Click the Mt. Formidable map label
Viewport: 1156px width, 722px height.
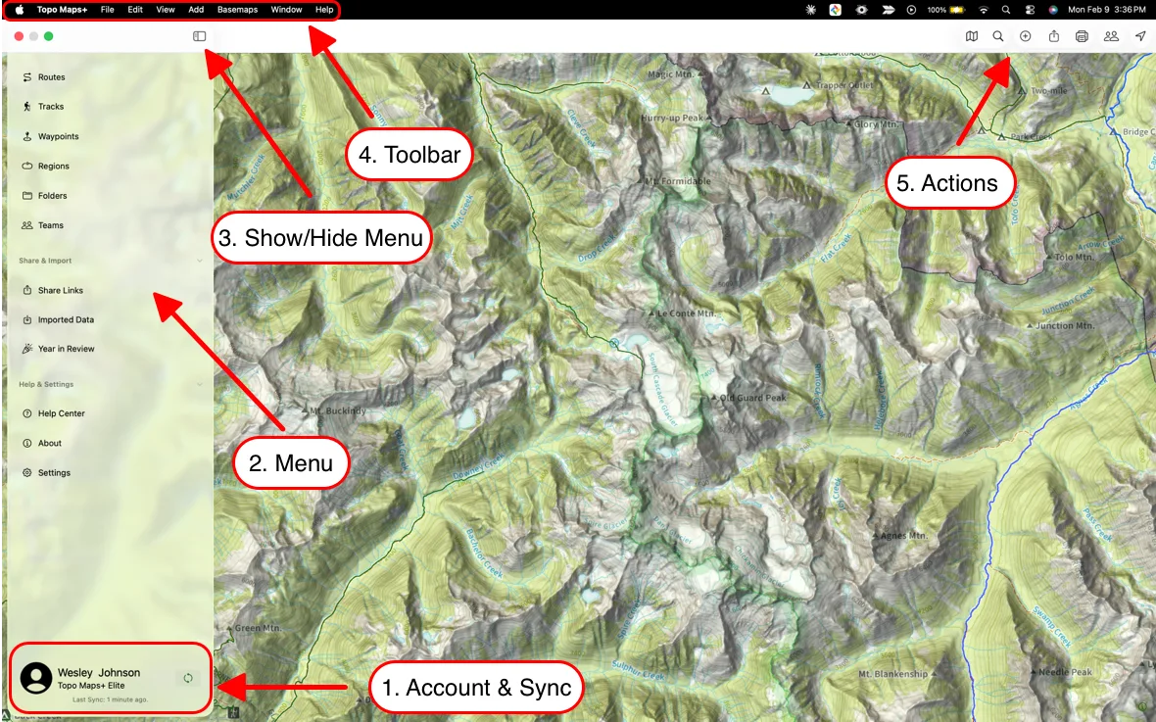pos(678,181)
